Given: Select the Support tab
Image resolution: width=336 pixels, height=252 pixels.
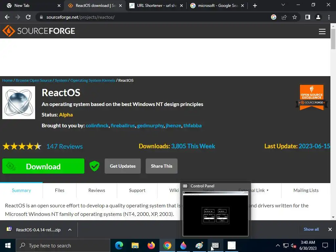Looking at the screenshot, I should tap(137, 191).
